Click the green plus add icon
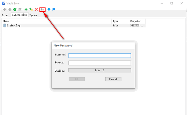 26,9
